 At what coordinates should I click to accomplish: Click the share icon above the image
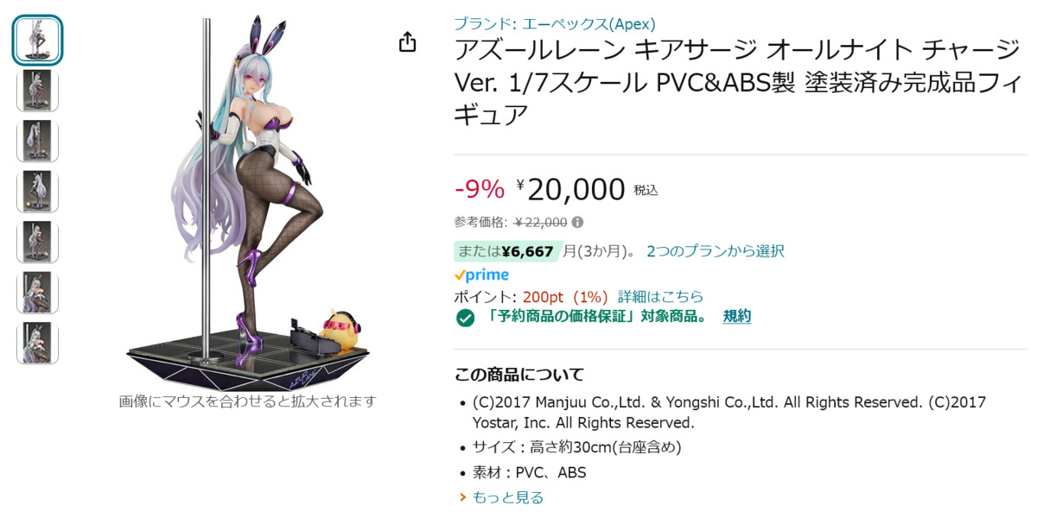tap(408, 42)
